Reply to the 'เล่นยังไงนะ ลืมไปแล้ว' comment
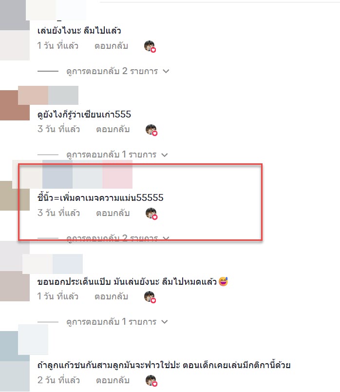Screen dimensions: 340x392 pos(111,46)
